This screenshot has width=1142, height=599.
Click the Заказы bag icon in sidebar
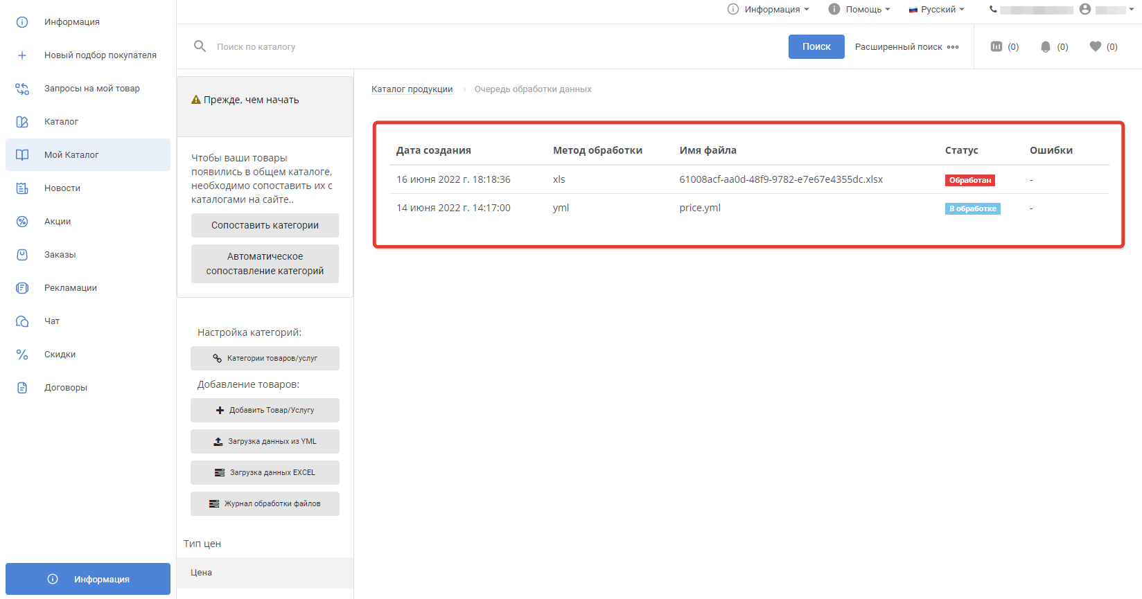22,255
